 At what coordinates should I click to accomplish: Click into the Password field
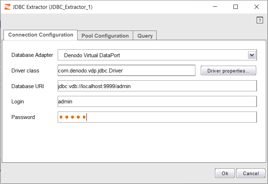(157, 117)
